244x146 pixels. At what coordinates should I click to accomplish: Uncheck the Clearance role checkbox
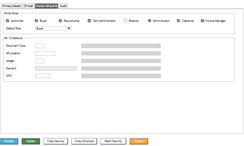pyautogui.click(x=178, y=21)
